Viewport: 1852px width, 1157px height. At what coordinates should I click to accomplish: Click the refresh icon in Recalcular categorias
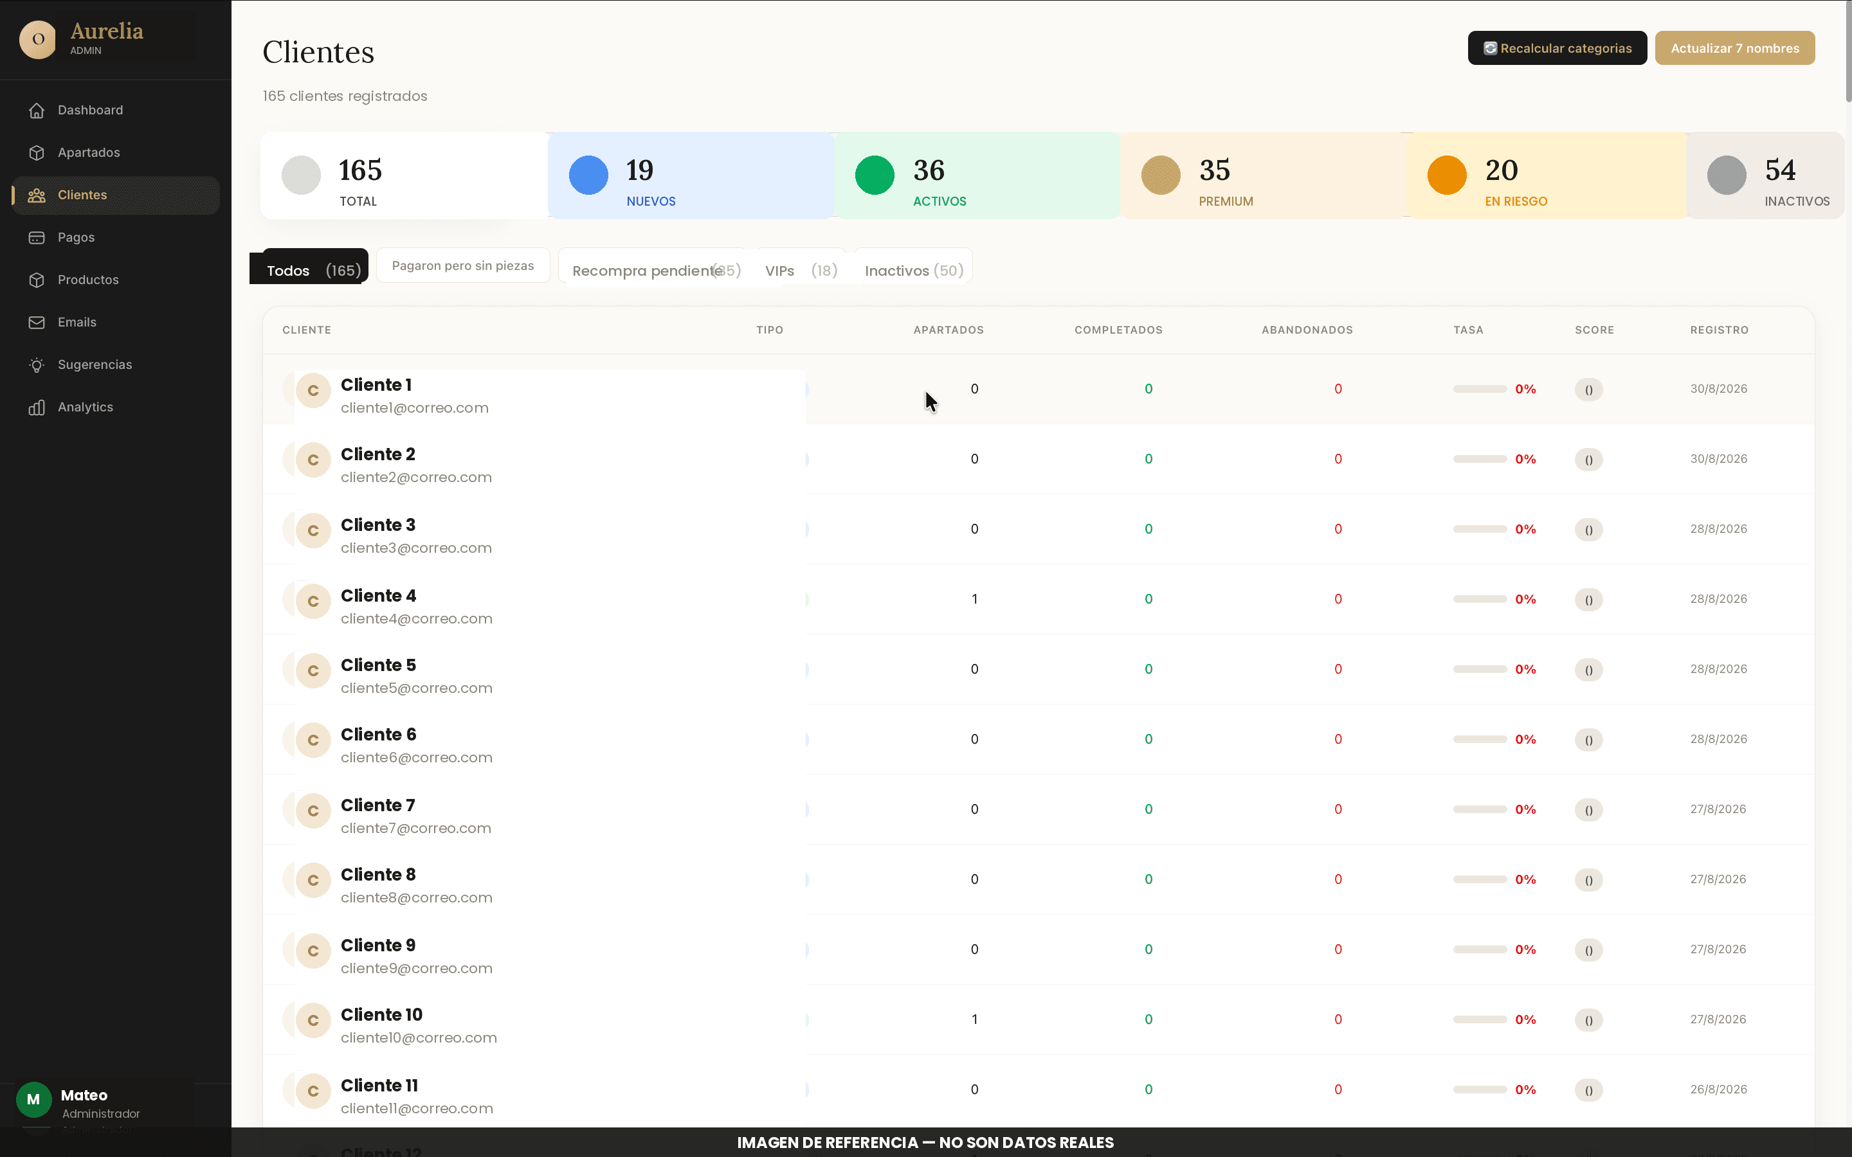pyautogui.click(x=1490, y=48)
